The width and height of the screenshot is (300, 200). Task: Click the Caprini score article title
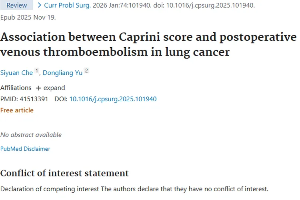pos(148,44)
